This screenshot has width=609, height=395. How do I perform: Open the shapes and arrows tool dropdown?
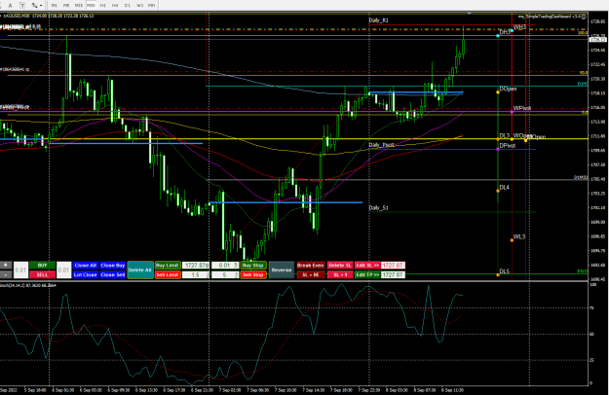(36, 6)
